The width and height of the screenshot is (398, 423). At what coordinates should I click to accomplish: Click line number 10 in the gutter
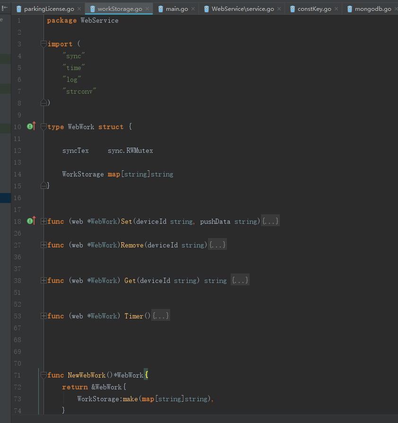coord(17,127)
